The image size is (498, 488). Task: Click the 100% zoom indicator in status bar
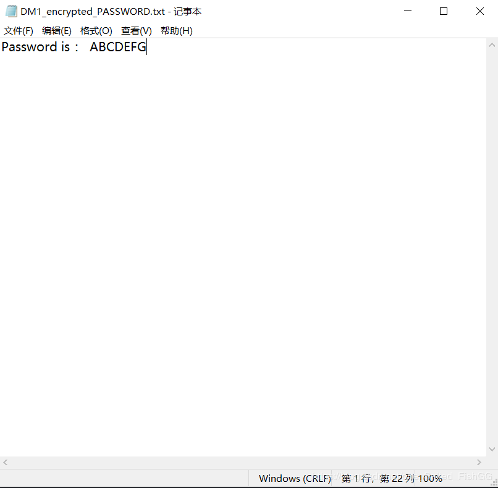pyautogui.click(x=429, y=478)
